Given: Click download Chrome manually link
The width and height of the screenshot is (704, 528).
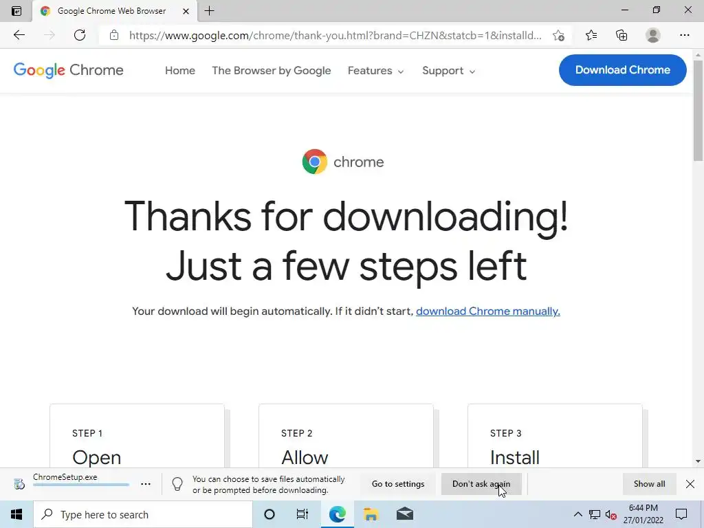Looking at the screenshot, I should (x=488, y=311).
